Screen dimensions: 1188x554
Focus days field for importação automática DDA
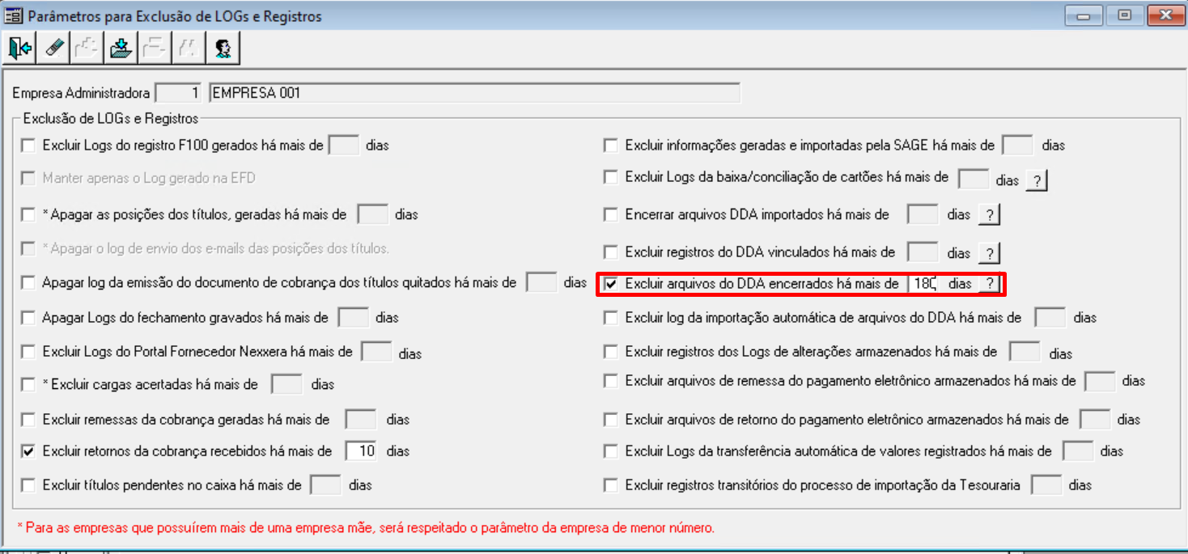tap(1050, 318)
